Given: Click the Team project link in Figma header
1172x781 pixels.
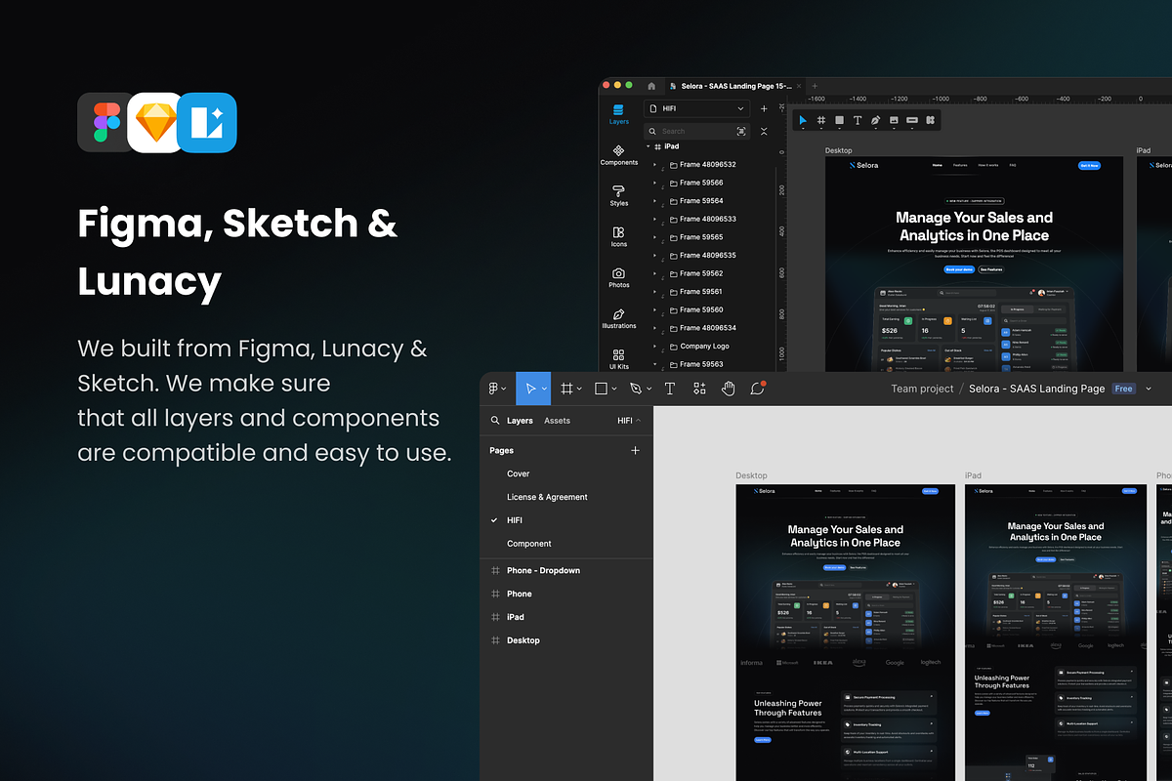Looking at the screenshot, I should tap(922, 389).
